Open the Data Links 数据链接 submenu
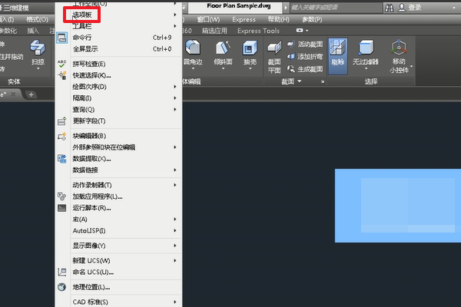This screenshot has height=307, width=461. [118, 170]
